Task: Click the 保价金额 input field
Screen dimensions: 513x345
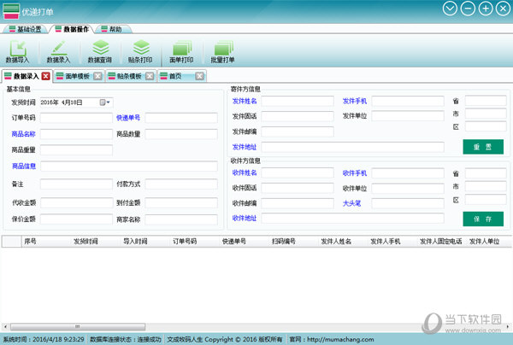Action: pos(76,219)
